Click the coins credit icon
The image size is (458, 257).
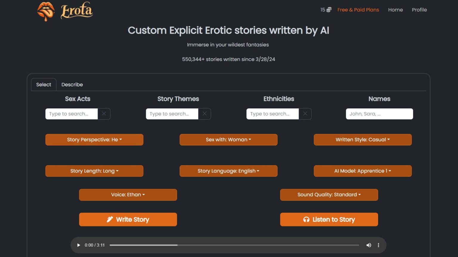(329, 10)
